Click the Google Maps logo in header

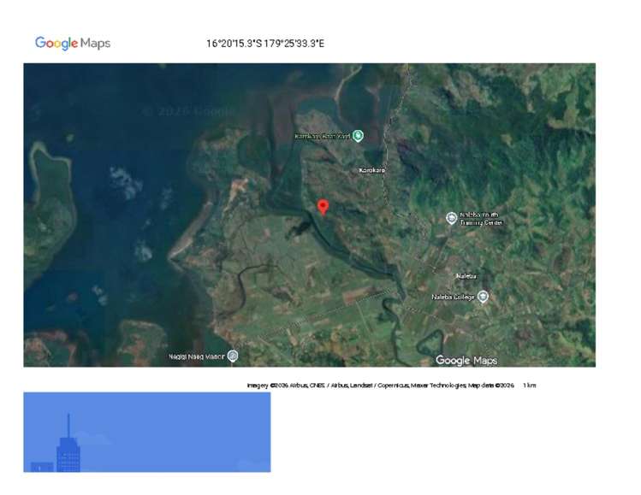(73, 43)
